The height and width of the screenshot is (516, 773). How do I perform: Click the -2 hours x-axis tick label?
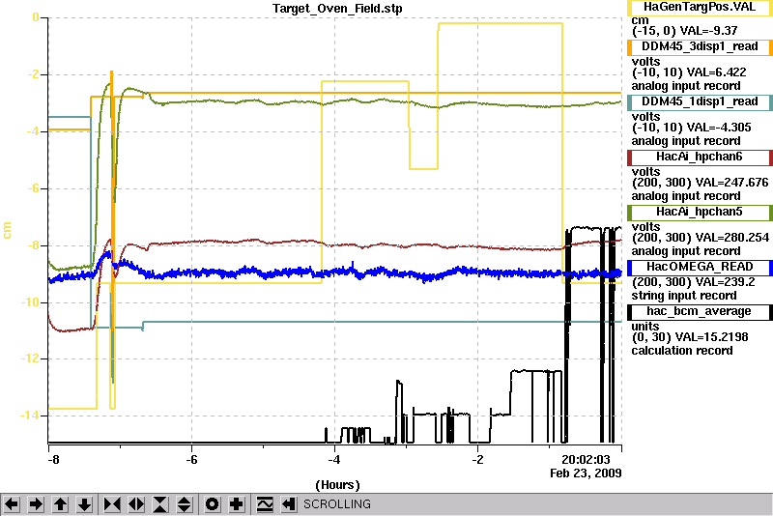[x=477, y=460]
